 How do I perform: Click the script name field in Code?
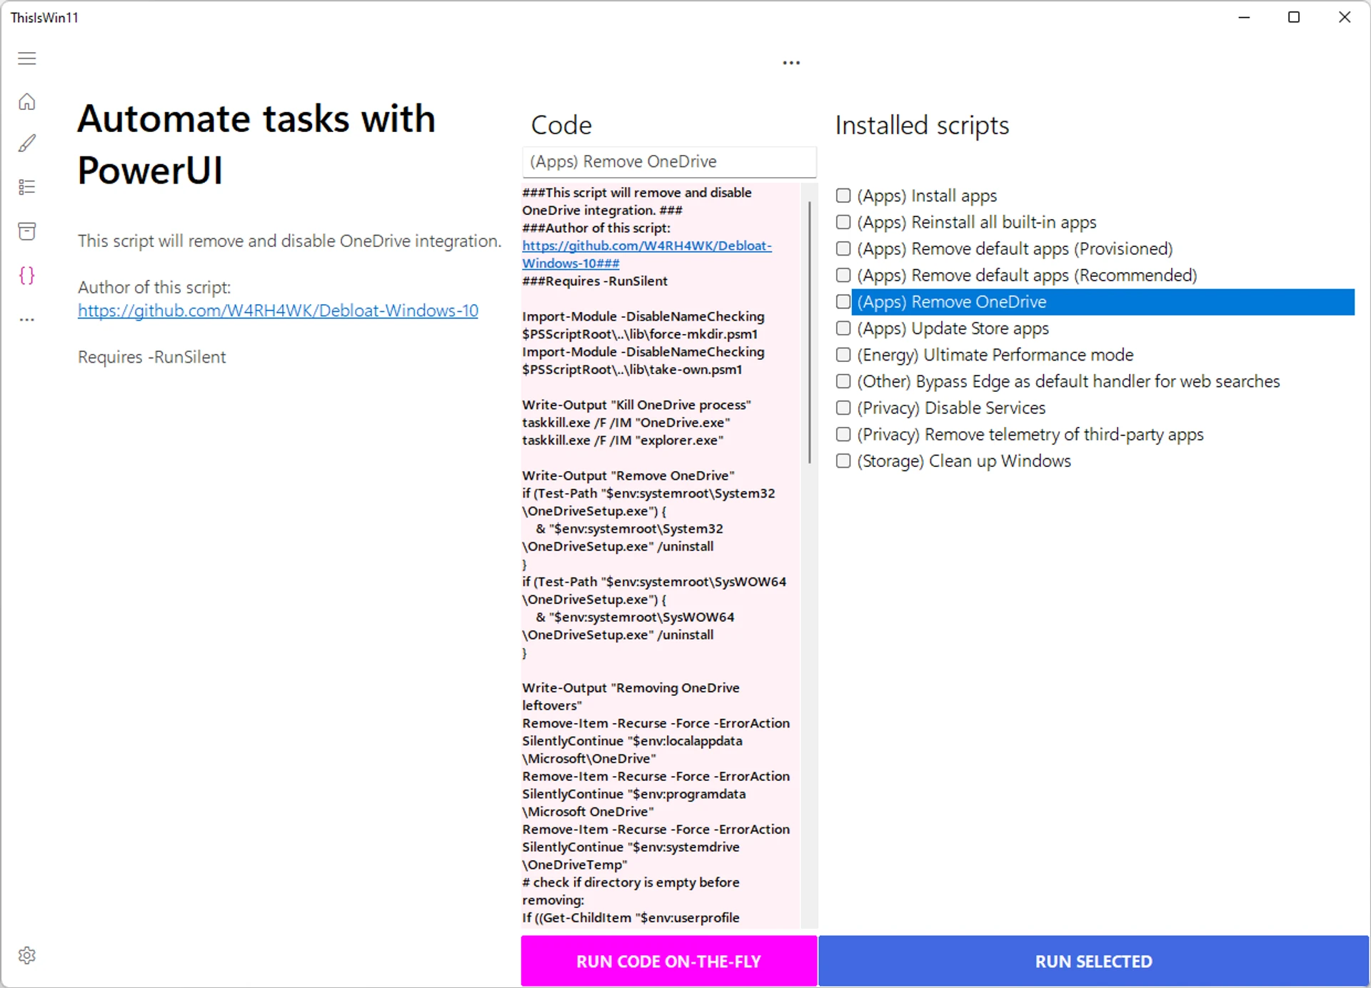point(669,162)
